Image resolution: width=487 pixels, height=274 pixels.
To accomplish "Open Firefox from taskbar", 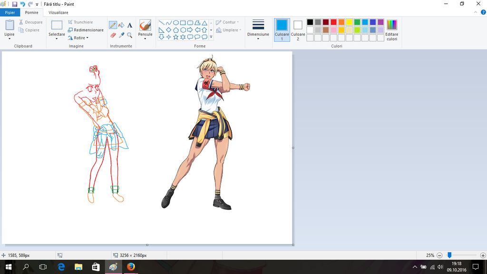I will coord(131,267).
